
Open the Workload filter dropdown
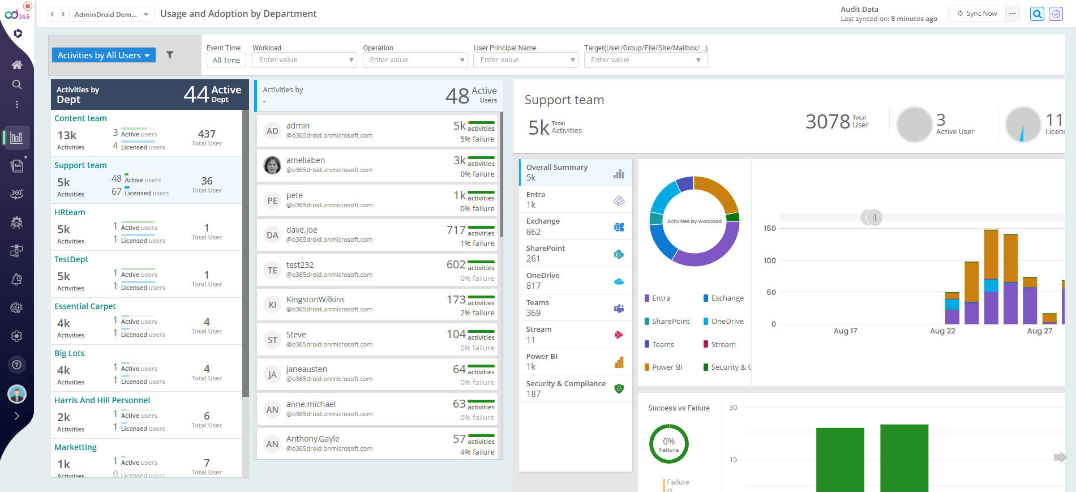(x=304, y=60)
